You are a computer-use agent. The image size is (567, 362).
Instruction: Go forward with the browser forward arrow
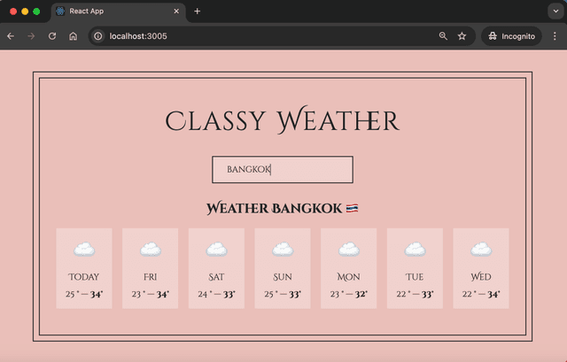[31, 36]
